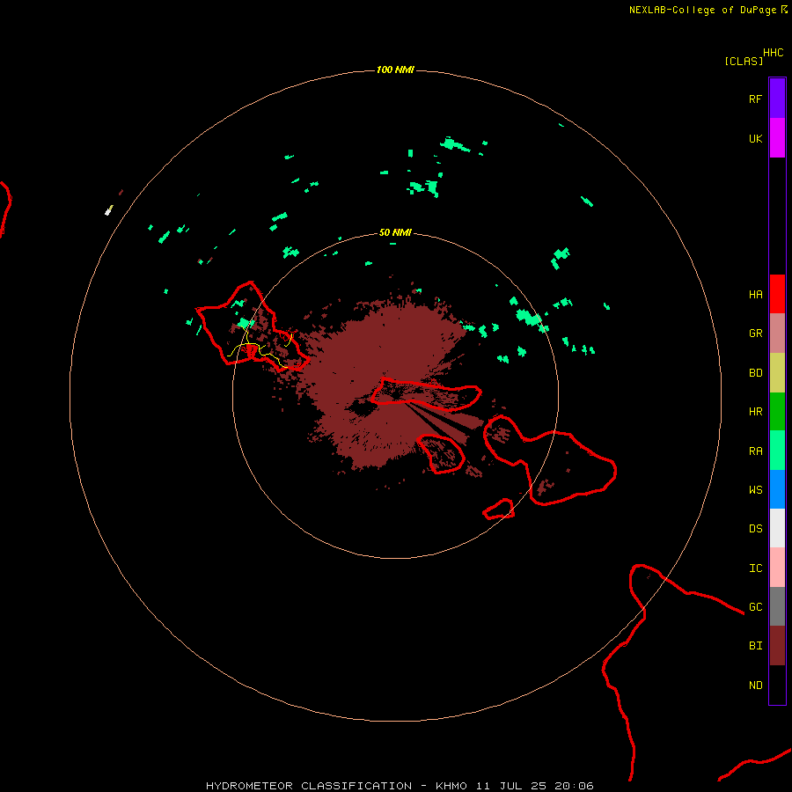Click the HHC product code label

(773, 53)
